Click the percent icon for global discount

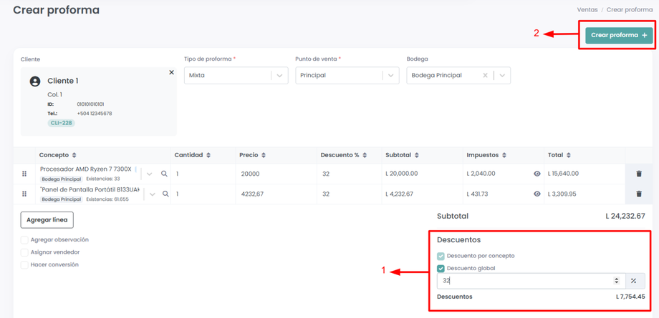(633, 281)
